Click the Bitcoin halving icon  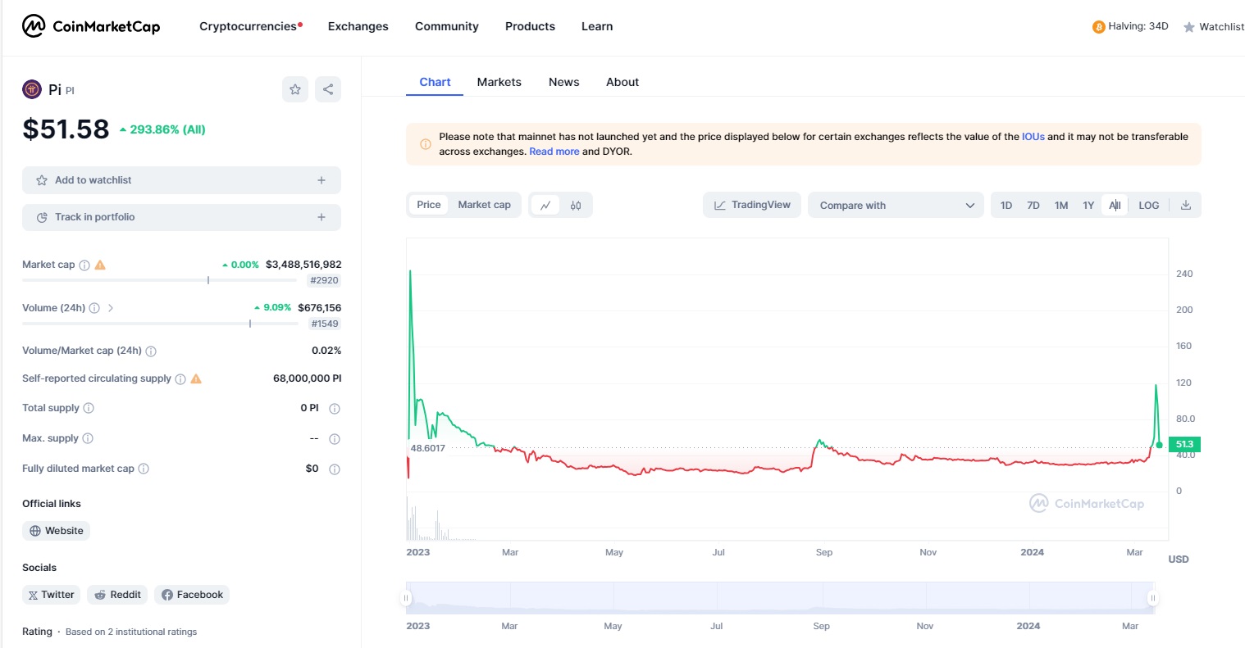pos(1098,27)
